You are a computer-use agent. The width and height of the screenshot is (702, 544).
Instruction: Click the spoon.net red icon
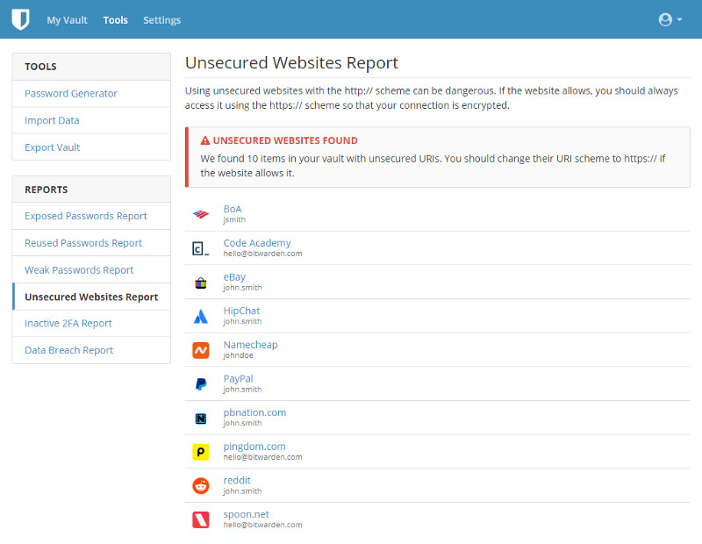pos(200,519)
